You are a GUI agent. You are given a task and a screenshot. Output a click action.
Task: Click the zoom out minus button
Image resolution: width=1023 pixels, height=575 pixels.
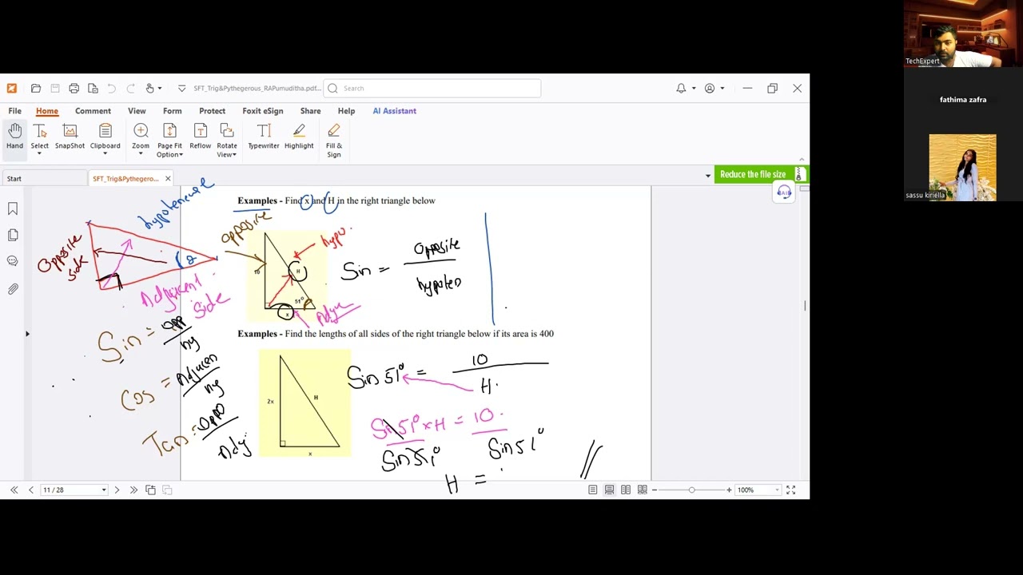655,490
